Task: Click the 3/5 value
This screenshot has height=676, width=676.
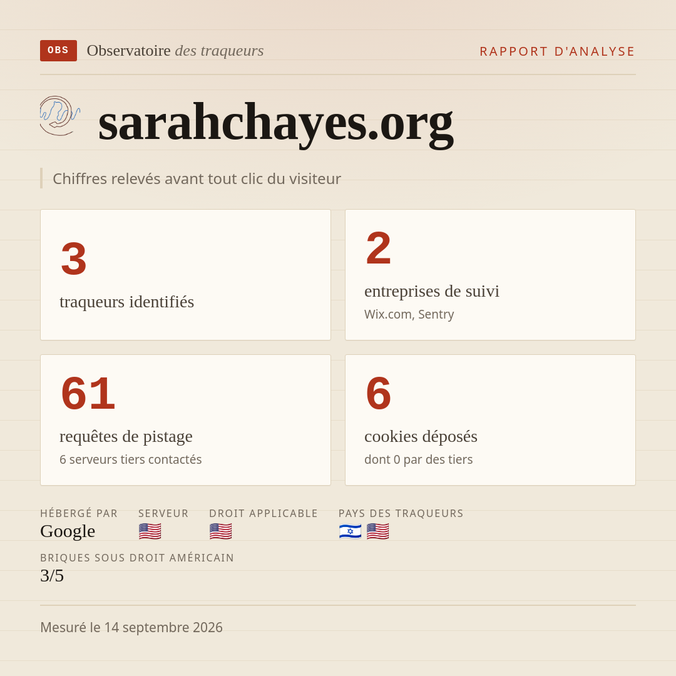Action: pyautogui.click(x=52, y=576)
